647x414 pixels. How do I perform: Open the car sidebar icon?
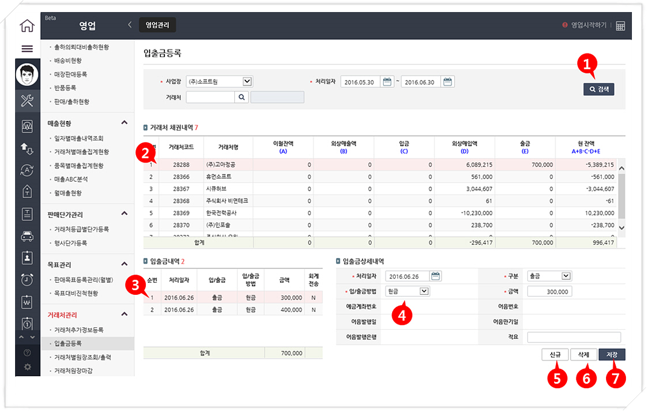click(27, 236)
